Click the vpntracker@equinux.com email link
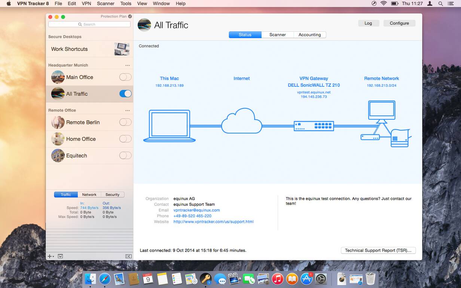Image resolution: width=461 pixels, height=288 pixels. coord(197,210)
